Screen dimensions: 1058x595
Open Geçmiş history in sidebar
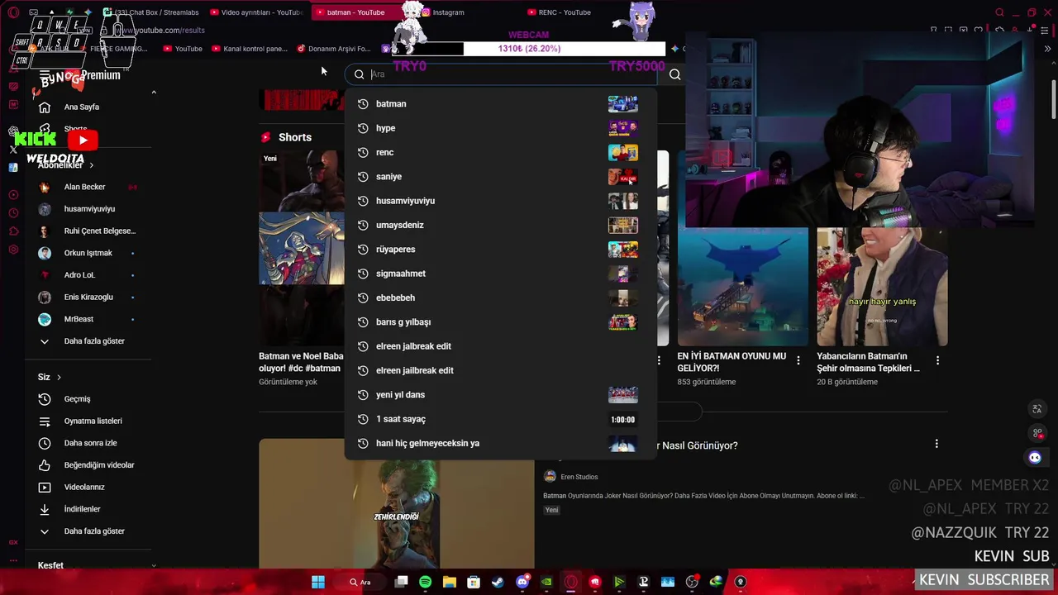coord(89,399)
